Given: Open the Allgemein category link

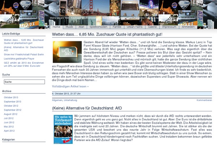Looking at the screenshot, I should [x=57, y=100].
